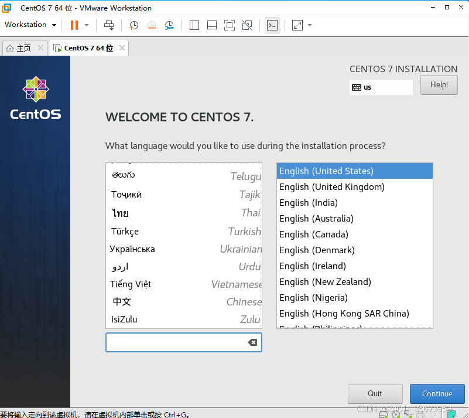Select Українська Ukrainian language
469x418 pixels.
184,249
